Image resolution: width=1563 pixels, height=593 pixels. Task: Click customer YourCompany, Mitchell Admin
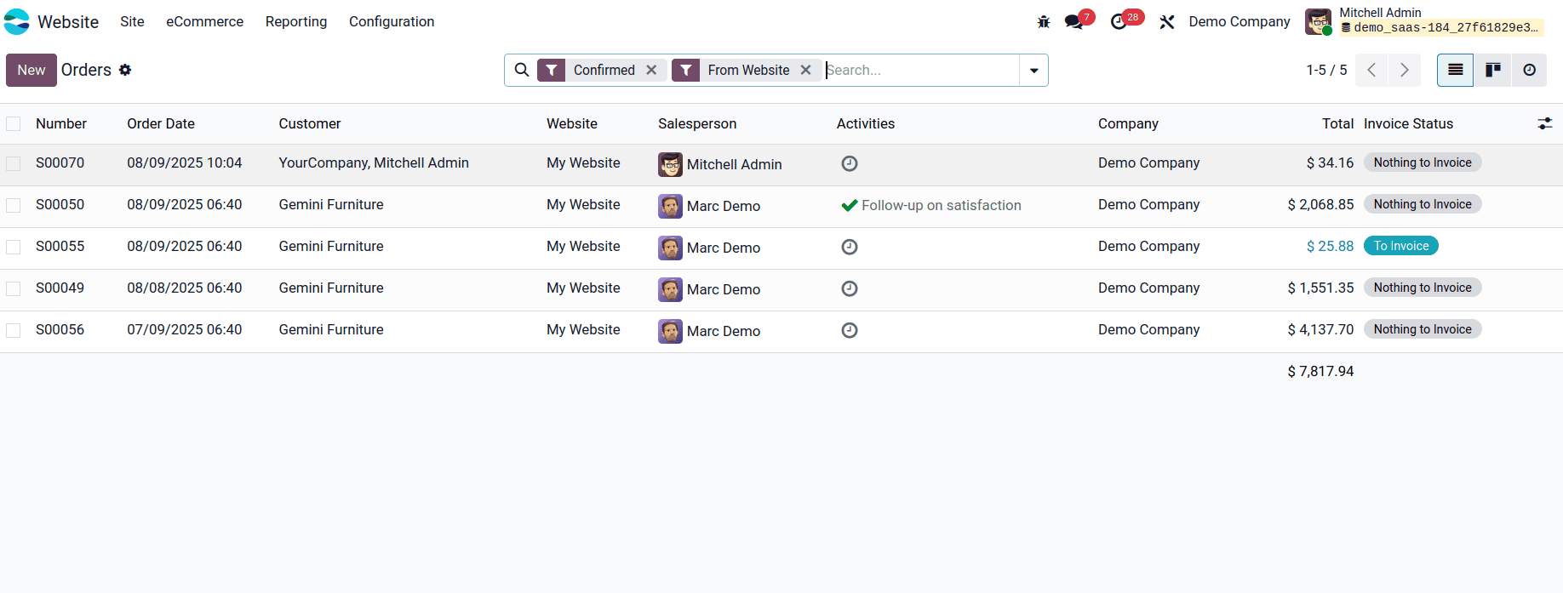coord(374,163)
